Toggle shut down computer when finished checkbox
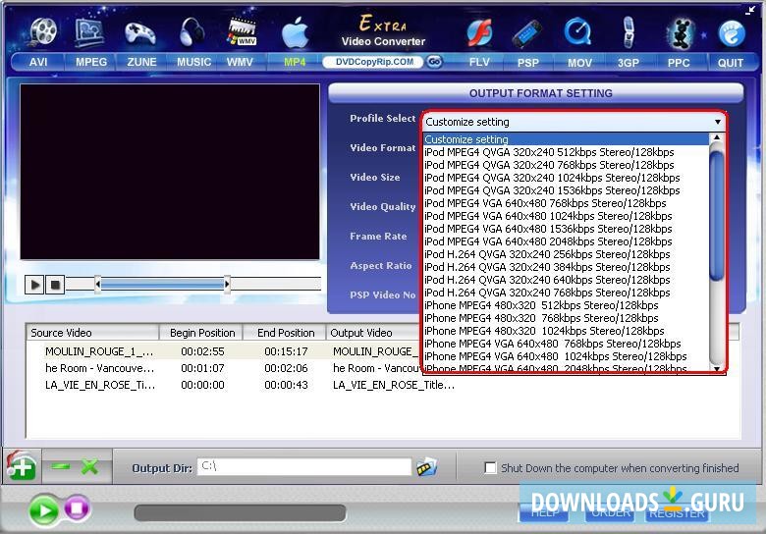This screenshot has width=766, height=534. (490, 467)
